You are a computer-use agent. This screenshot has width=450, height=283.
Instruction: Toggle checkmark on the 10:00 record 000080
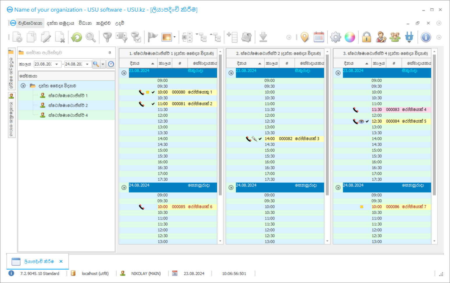coord(153,92)
